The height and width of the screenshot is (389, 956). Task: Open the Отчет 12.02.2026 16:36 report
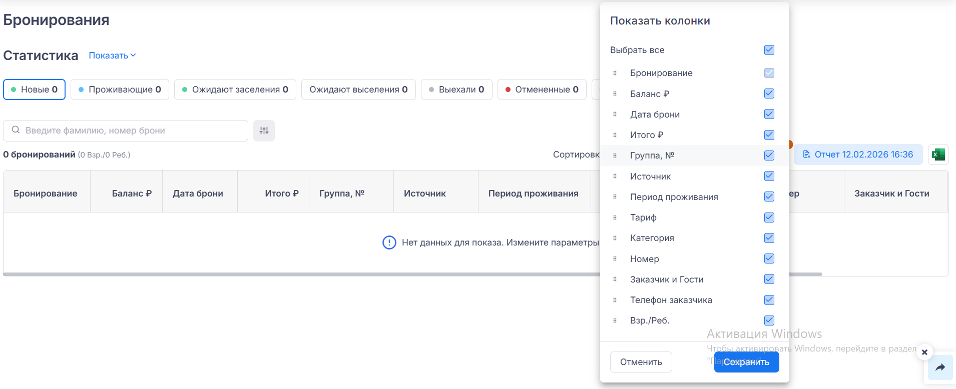point(858,154)
